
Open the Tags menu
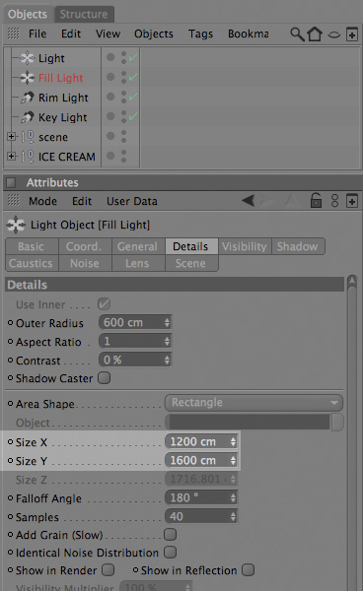pos(200,33)
